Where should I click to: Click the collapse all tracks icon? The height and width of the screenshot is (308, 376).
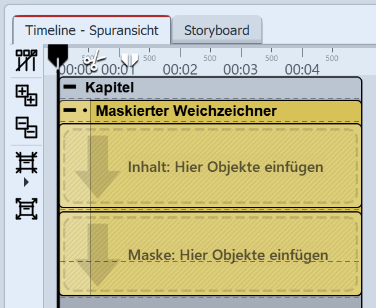point(27,127)
